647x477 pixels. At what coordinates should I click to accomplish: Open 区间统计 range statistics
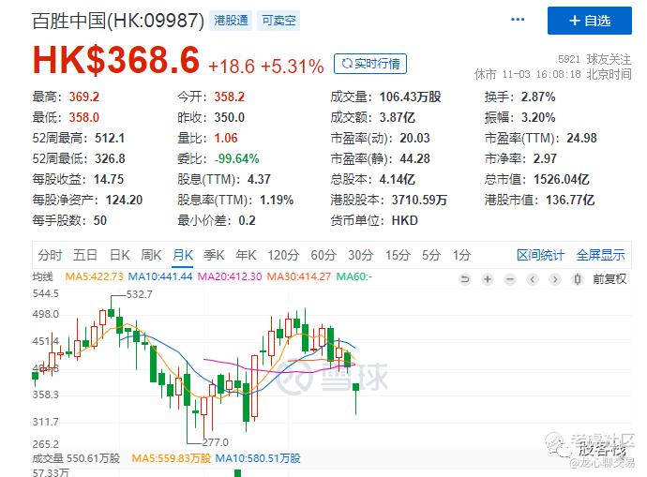[x=540, y=255]
